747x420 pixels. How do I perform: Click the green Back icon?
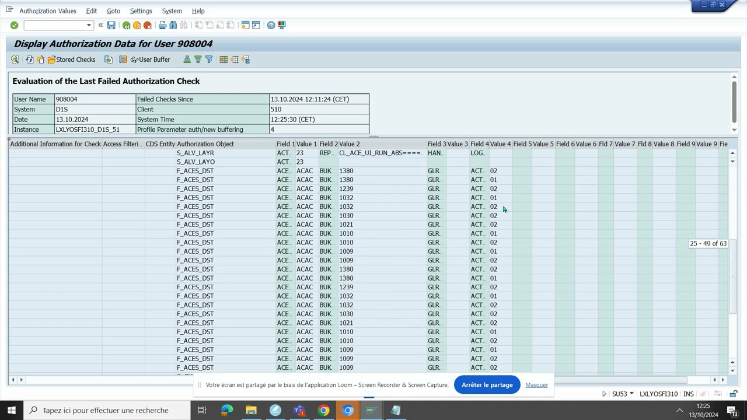tap(126, 25)
